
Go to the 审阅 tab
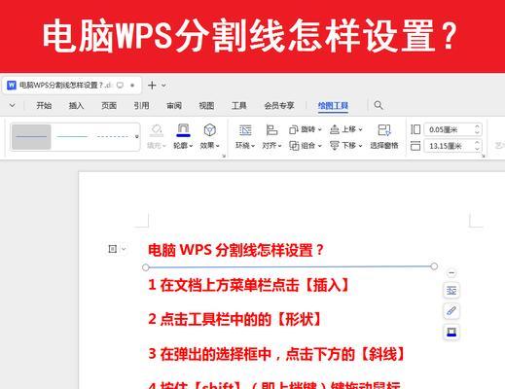(x=174, y=105)
